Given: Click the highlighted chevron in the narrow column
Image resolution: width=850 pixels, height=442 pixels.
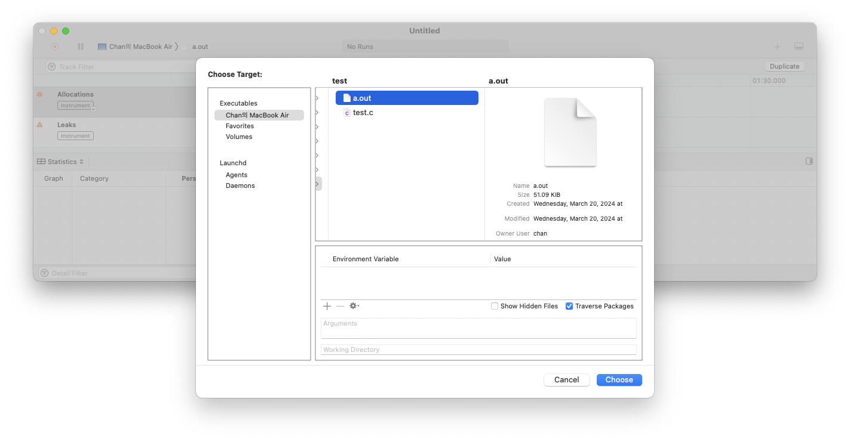Looking at the screenshot, I should (318, 184).
